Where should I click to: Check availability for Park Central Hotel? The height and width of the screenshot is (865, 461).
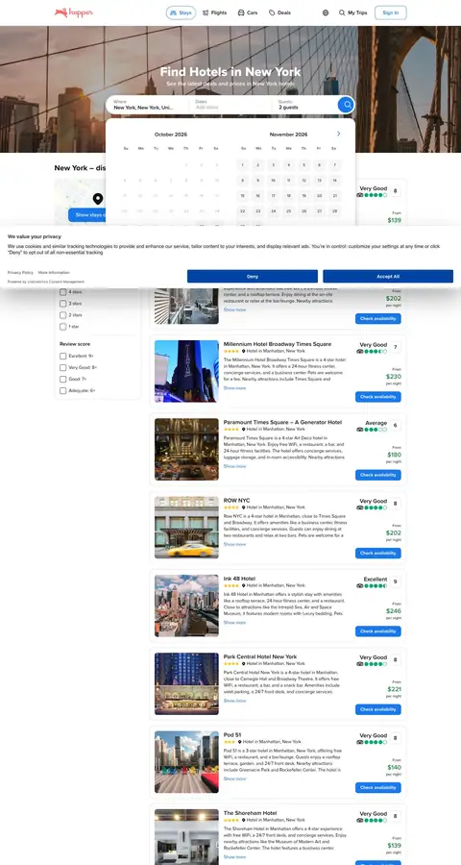point(378,709)
